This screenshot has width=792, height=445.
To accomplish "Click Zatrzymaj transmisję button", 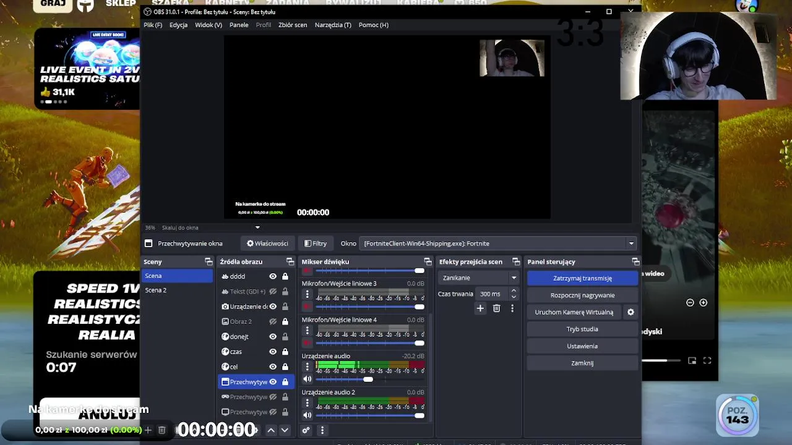I will coord(582,278).
